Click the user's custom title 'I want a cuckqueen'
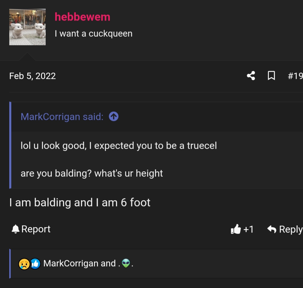Image resolution: width=303 pixels, height=288 pixels. [93, 34]
